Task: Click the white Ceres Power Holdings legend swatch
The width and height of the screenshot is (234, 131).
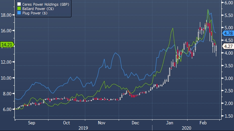Action: click(x=19, y=4)
